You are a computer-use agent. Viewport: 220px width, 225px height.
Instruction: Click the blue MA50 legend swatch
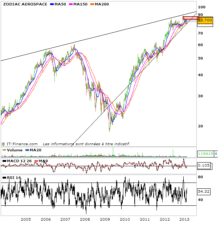point(52,4)
